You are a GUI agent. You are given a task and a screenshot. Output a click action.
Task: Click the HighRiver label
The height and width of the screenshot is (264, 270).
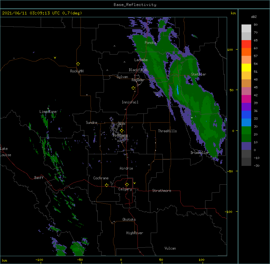[x=135, y=233]
